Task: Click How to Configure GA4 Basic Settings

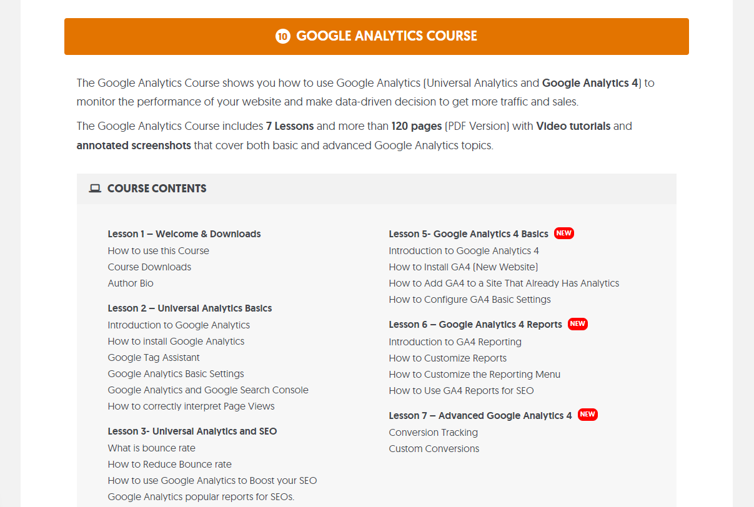Action: tap(470, 299)
